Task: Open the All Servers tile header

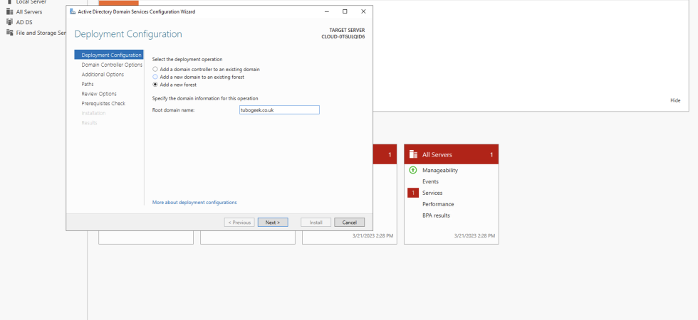Action: tap(452, 155)
